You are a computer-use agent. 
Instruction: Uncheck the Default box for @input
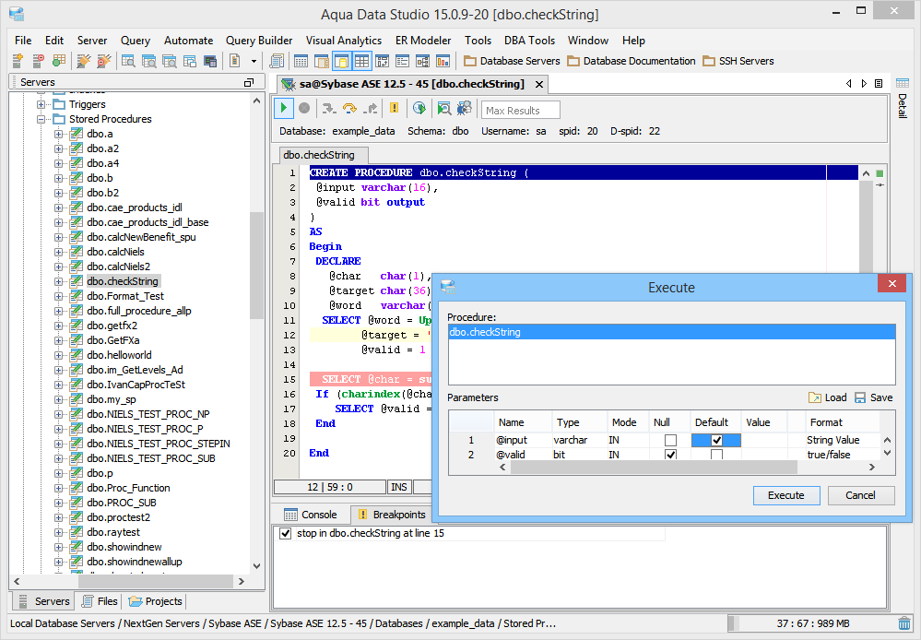[x=716, y=441]
